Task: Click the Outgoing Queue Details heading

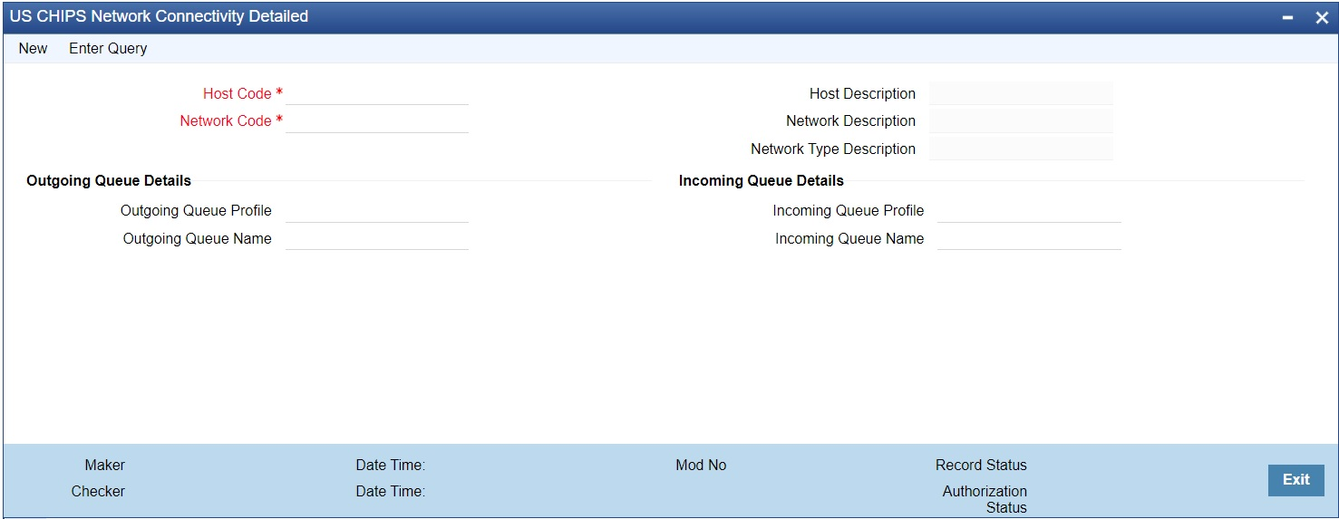Action: point(109,180)
